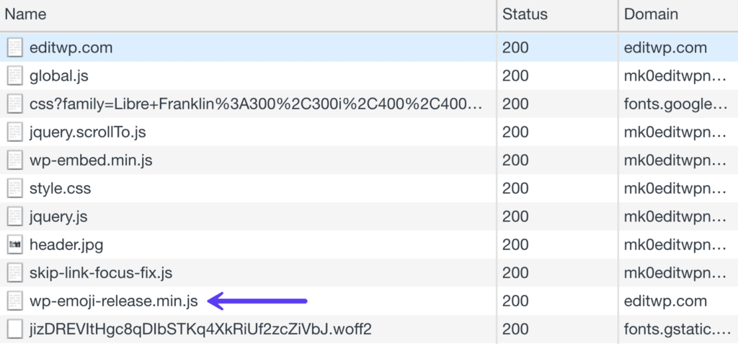738x344 pixels.
Task: Click the 200 status of the woff2 font
Action: point(515,330)
